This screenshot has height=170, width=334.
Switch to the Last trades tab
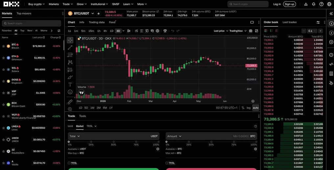tap(290, 22)
